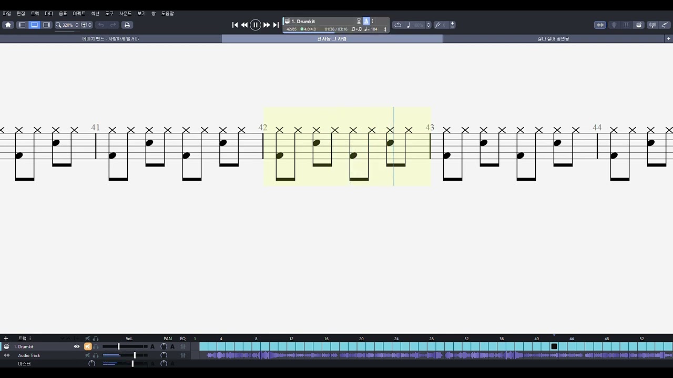This screenshot has height=378, width=673.
Task: Switch to the 싫다 싫어 공연용 document tab
Action: [x=553, y=39]
